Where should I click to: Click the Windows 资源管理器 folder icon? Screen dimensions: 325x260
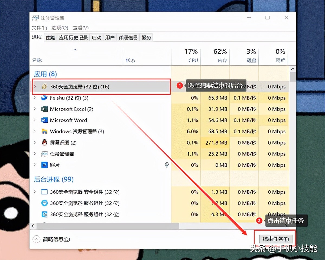click(x=44, y=131)
